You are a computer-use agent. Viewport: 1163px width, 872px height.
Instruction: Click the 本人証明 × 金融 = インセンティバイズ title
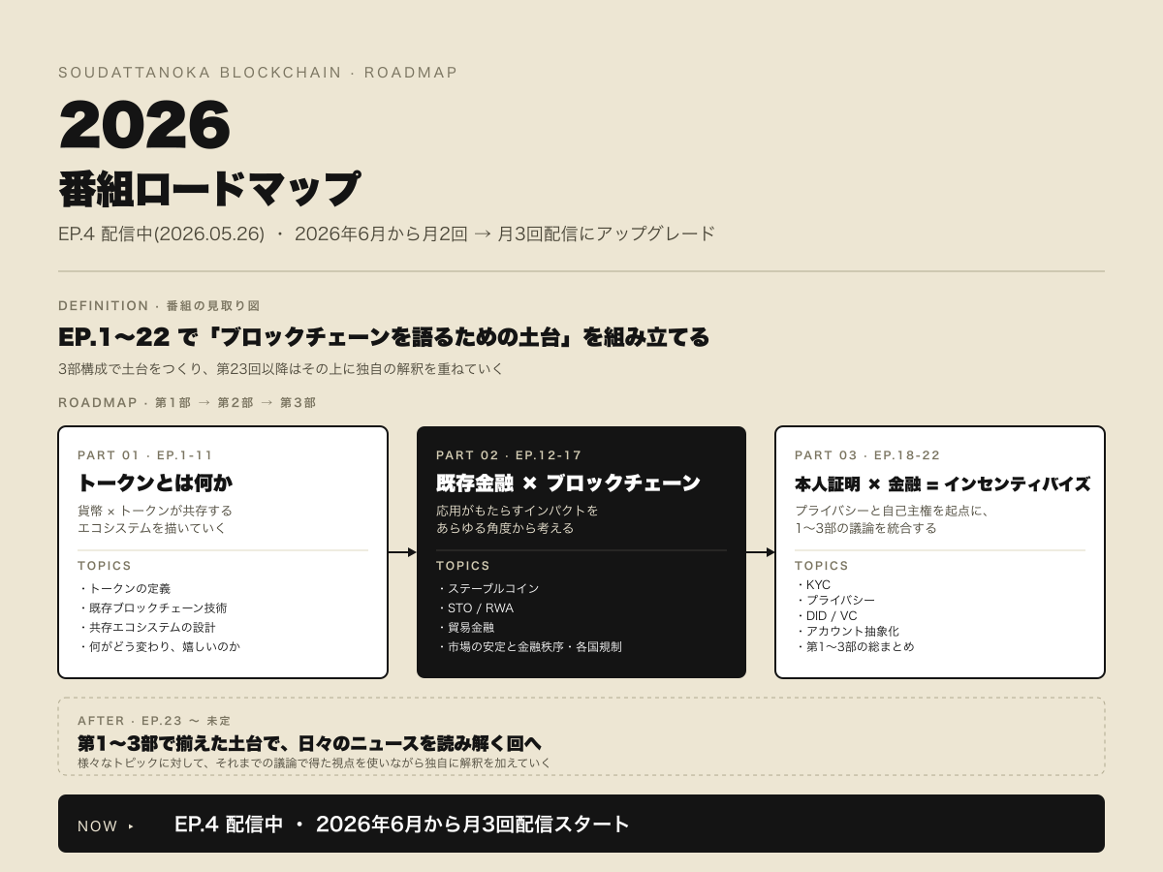(x=942, y=483)
